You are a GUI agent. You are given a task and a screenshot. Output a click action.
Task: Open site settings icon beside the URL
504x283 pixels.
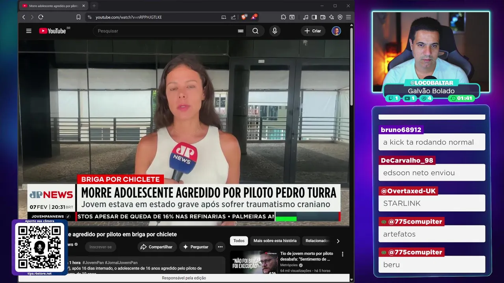click(x=89, y=17)
